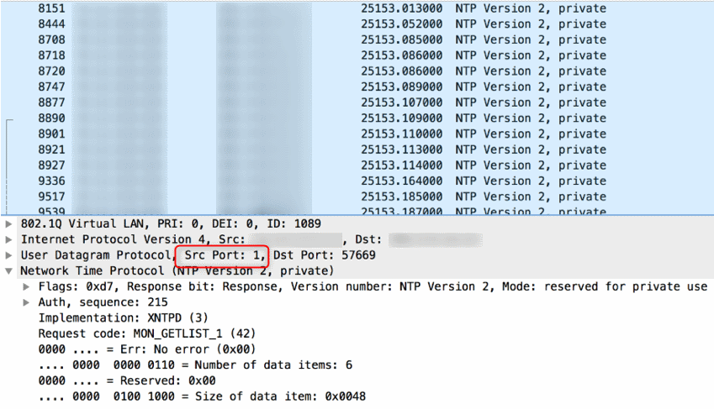Screen dimensions: 714x409
Task: Select packet number 9336 row
Action: (357, 181)
